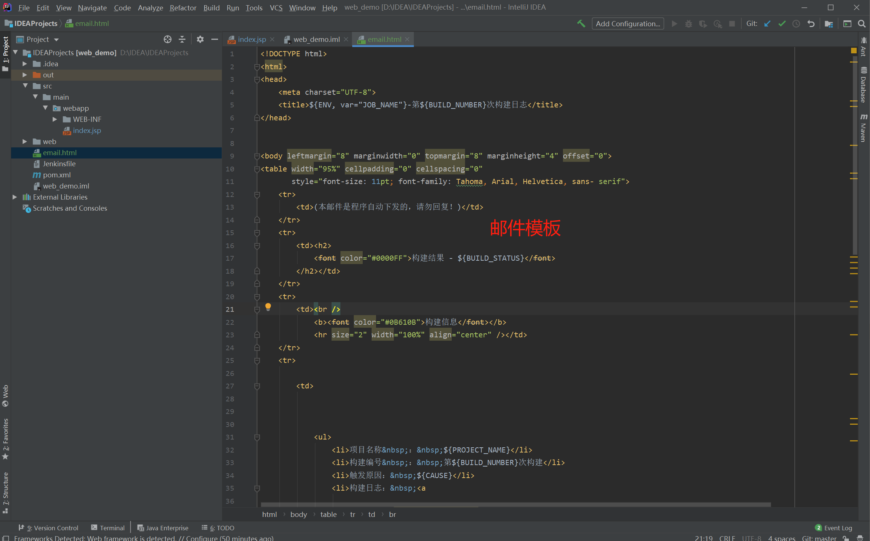Viewport: 870px width, 541px height.
Task: Toggle the 9: Version Control panel
Action: pyautogui.click(x=48, y=528)
